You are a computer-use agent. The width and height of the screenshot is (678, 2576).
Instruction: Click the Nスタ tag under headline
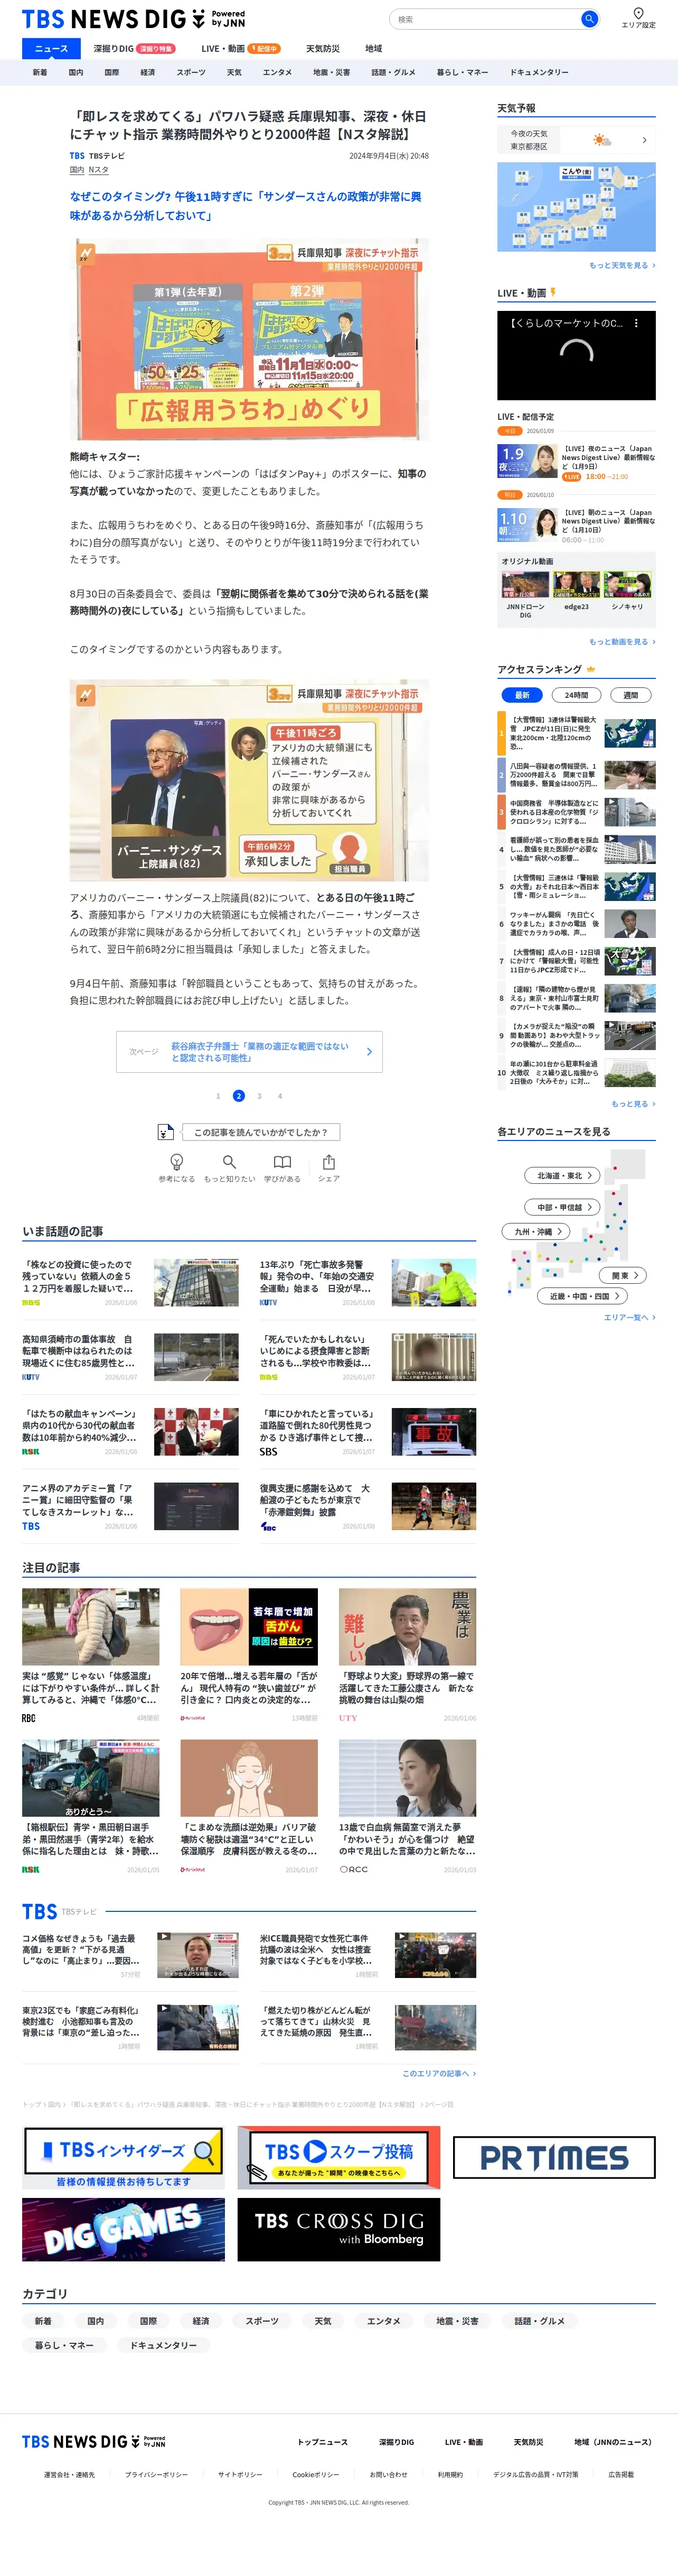[x=99, y=170]
